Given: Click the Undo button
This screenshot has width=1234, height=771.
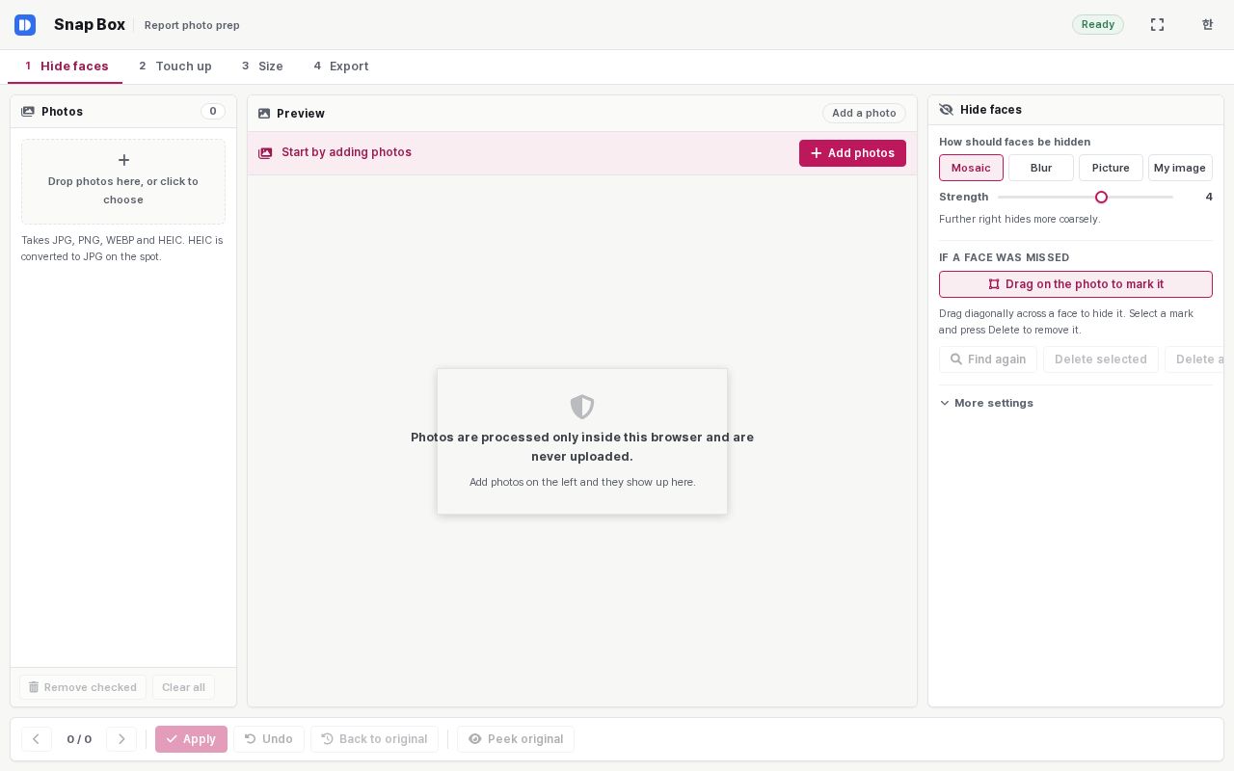Looking at the screenshot, I should point(269,739).
